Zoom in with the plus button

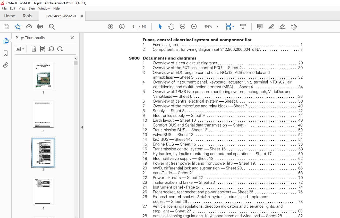point(194,27)
